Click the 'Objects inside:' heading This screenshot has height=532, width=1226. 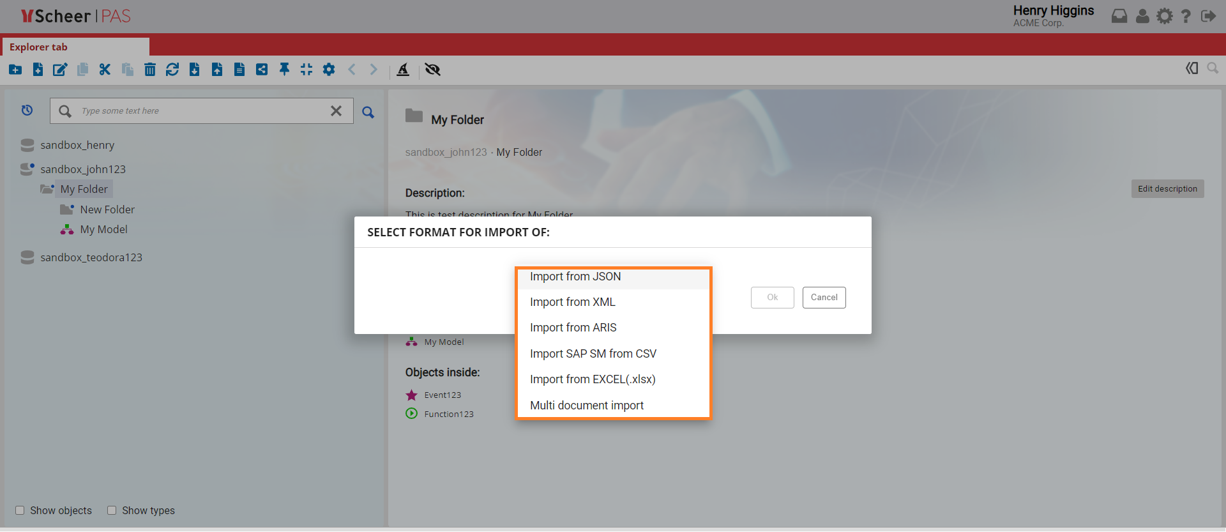coord(443,372)
